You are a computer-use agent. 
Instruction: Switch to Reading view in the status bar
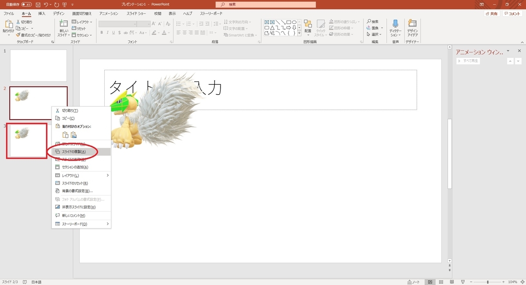[451, 281]
